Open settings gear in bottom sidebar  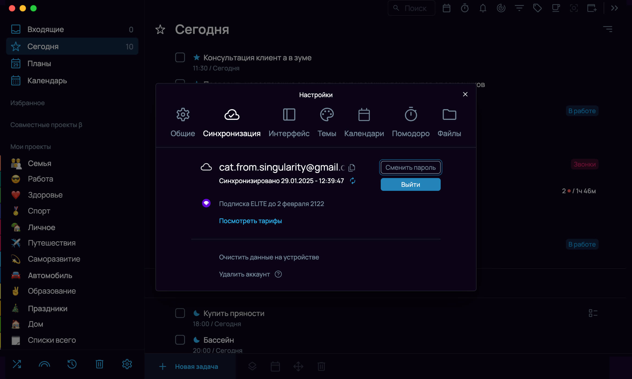pyautogui.click(x=127, y=364)
